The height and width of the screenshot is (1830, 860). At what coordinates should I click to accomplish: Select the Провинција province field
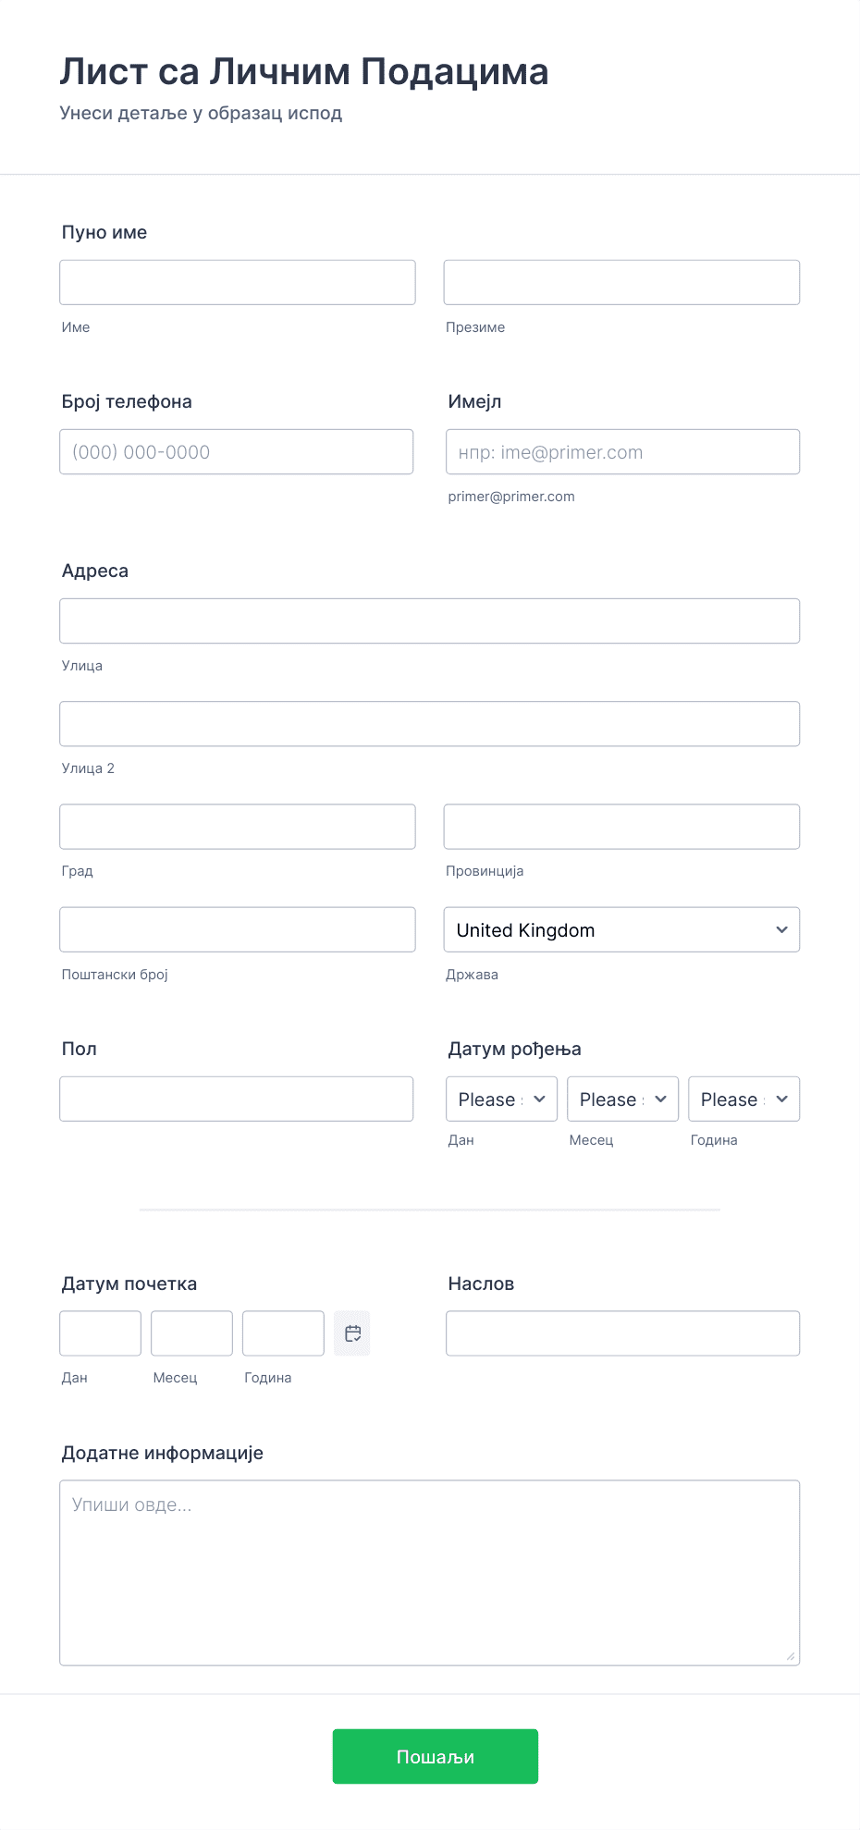coord(621,826)
